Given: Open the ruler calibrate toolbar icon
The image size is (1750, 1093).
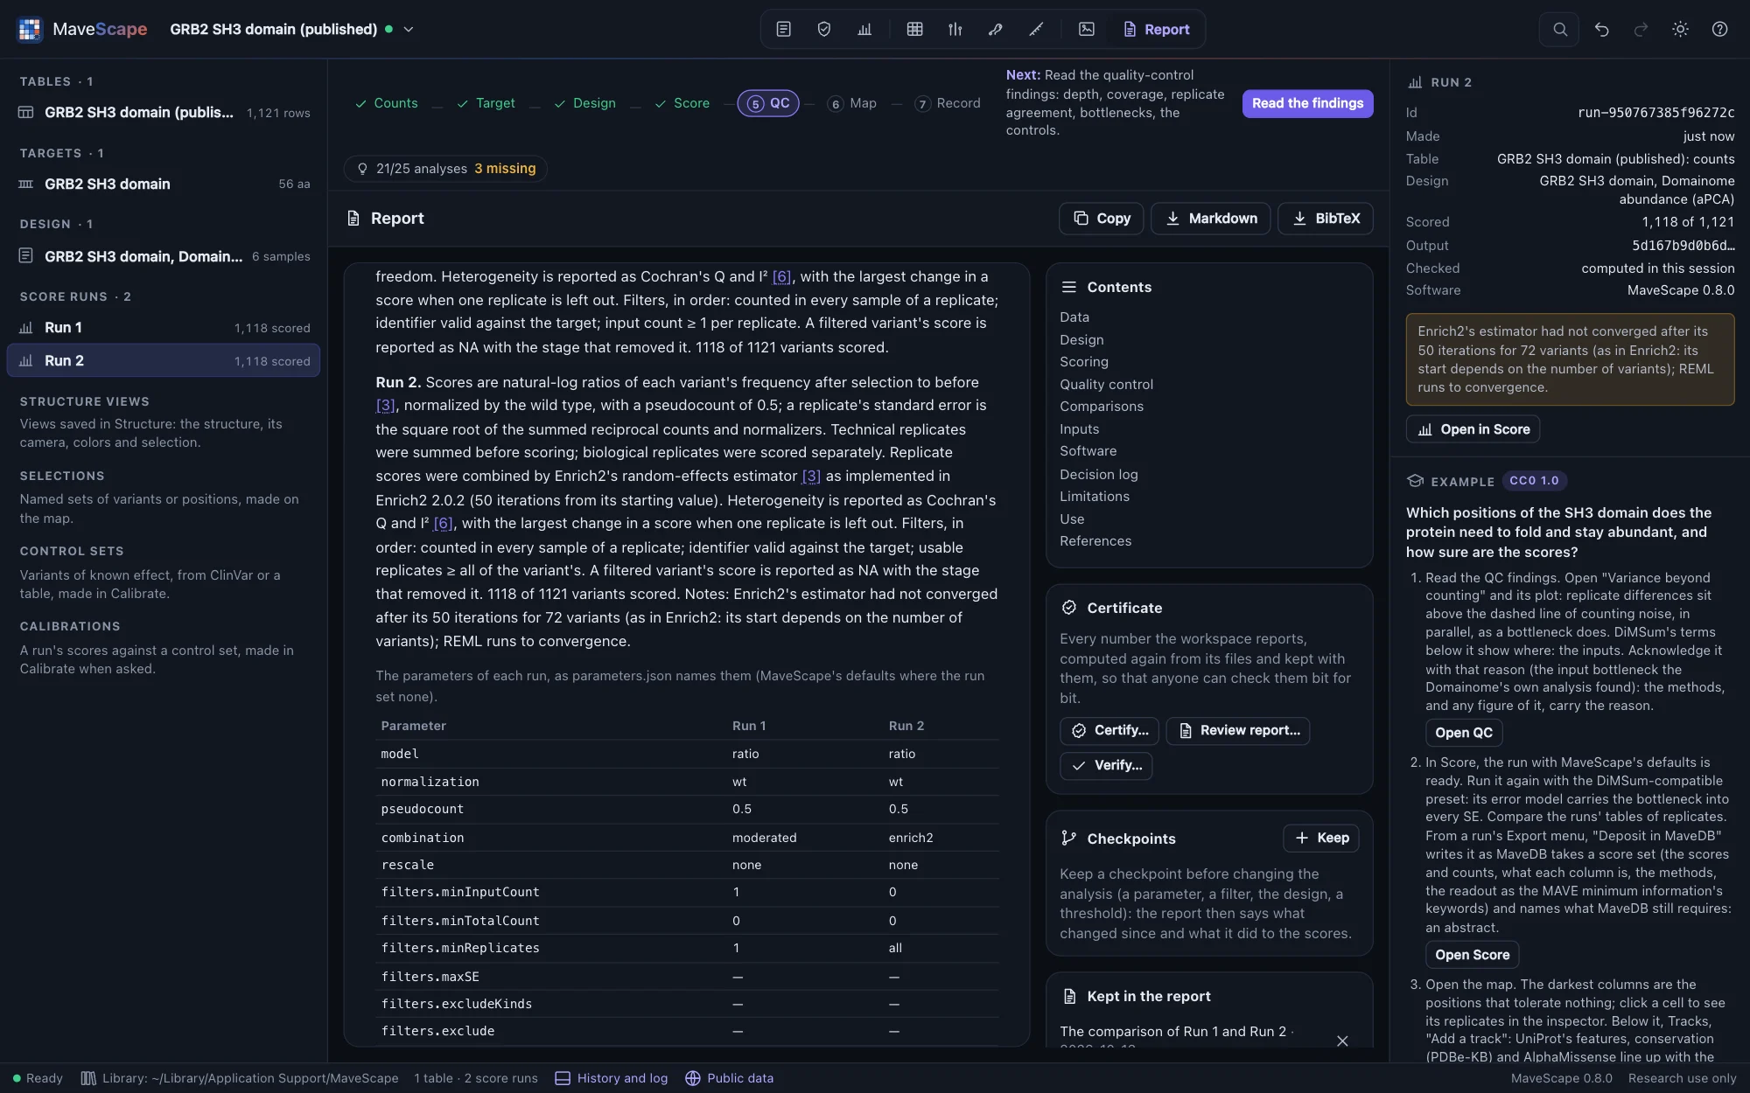Looking at the screenshot, I should 1036,29.
